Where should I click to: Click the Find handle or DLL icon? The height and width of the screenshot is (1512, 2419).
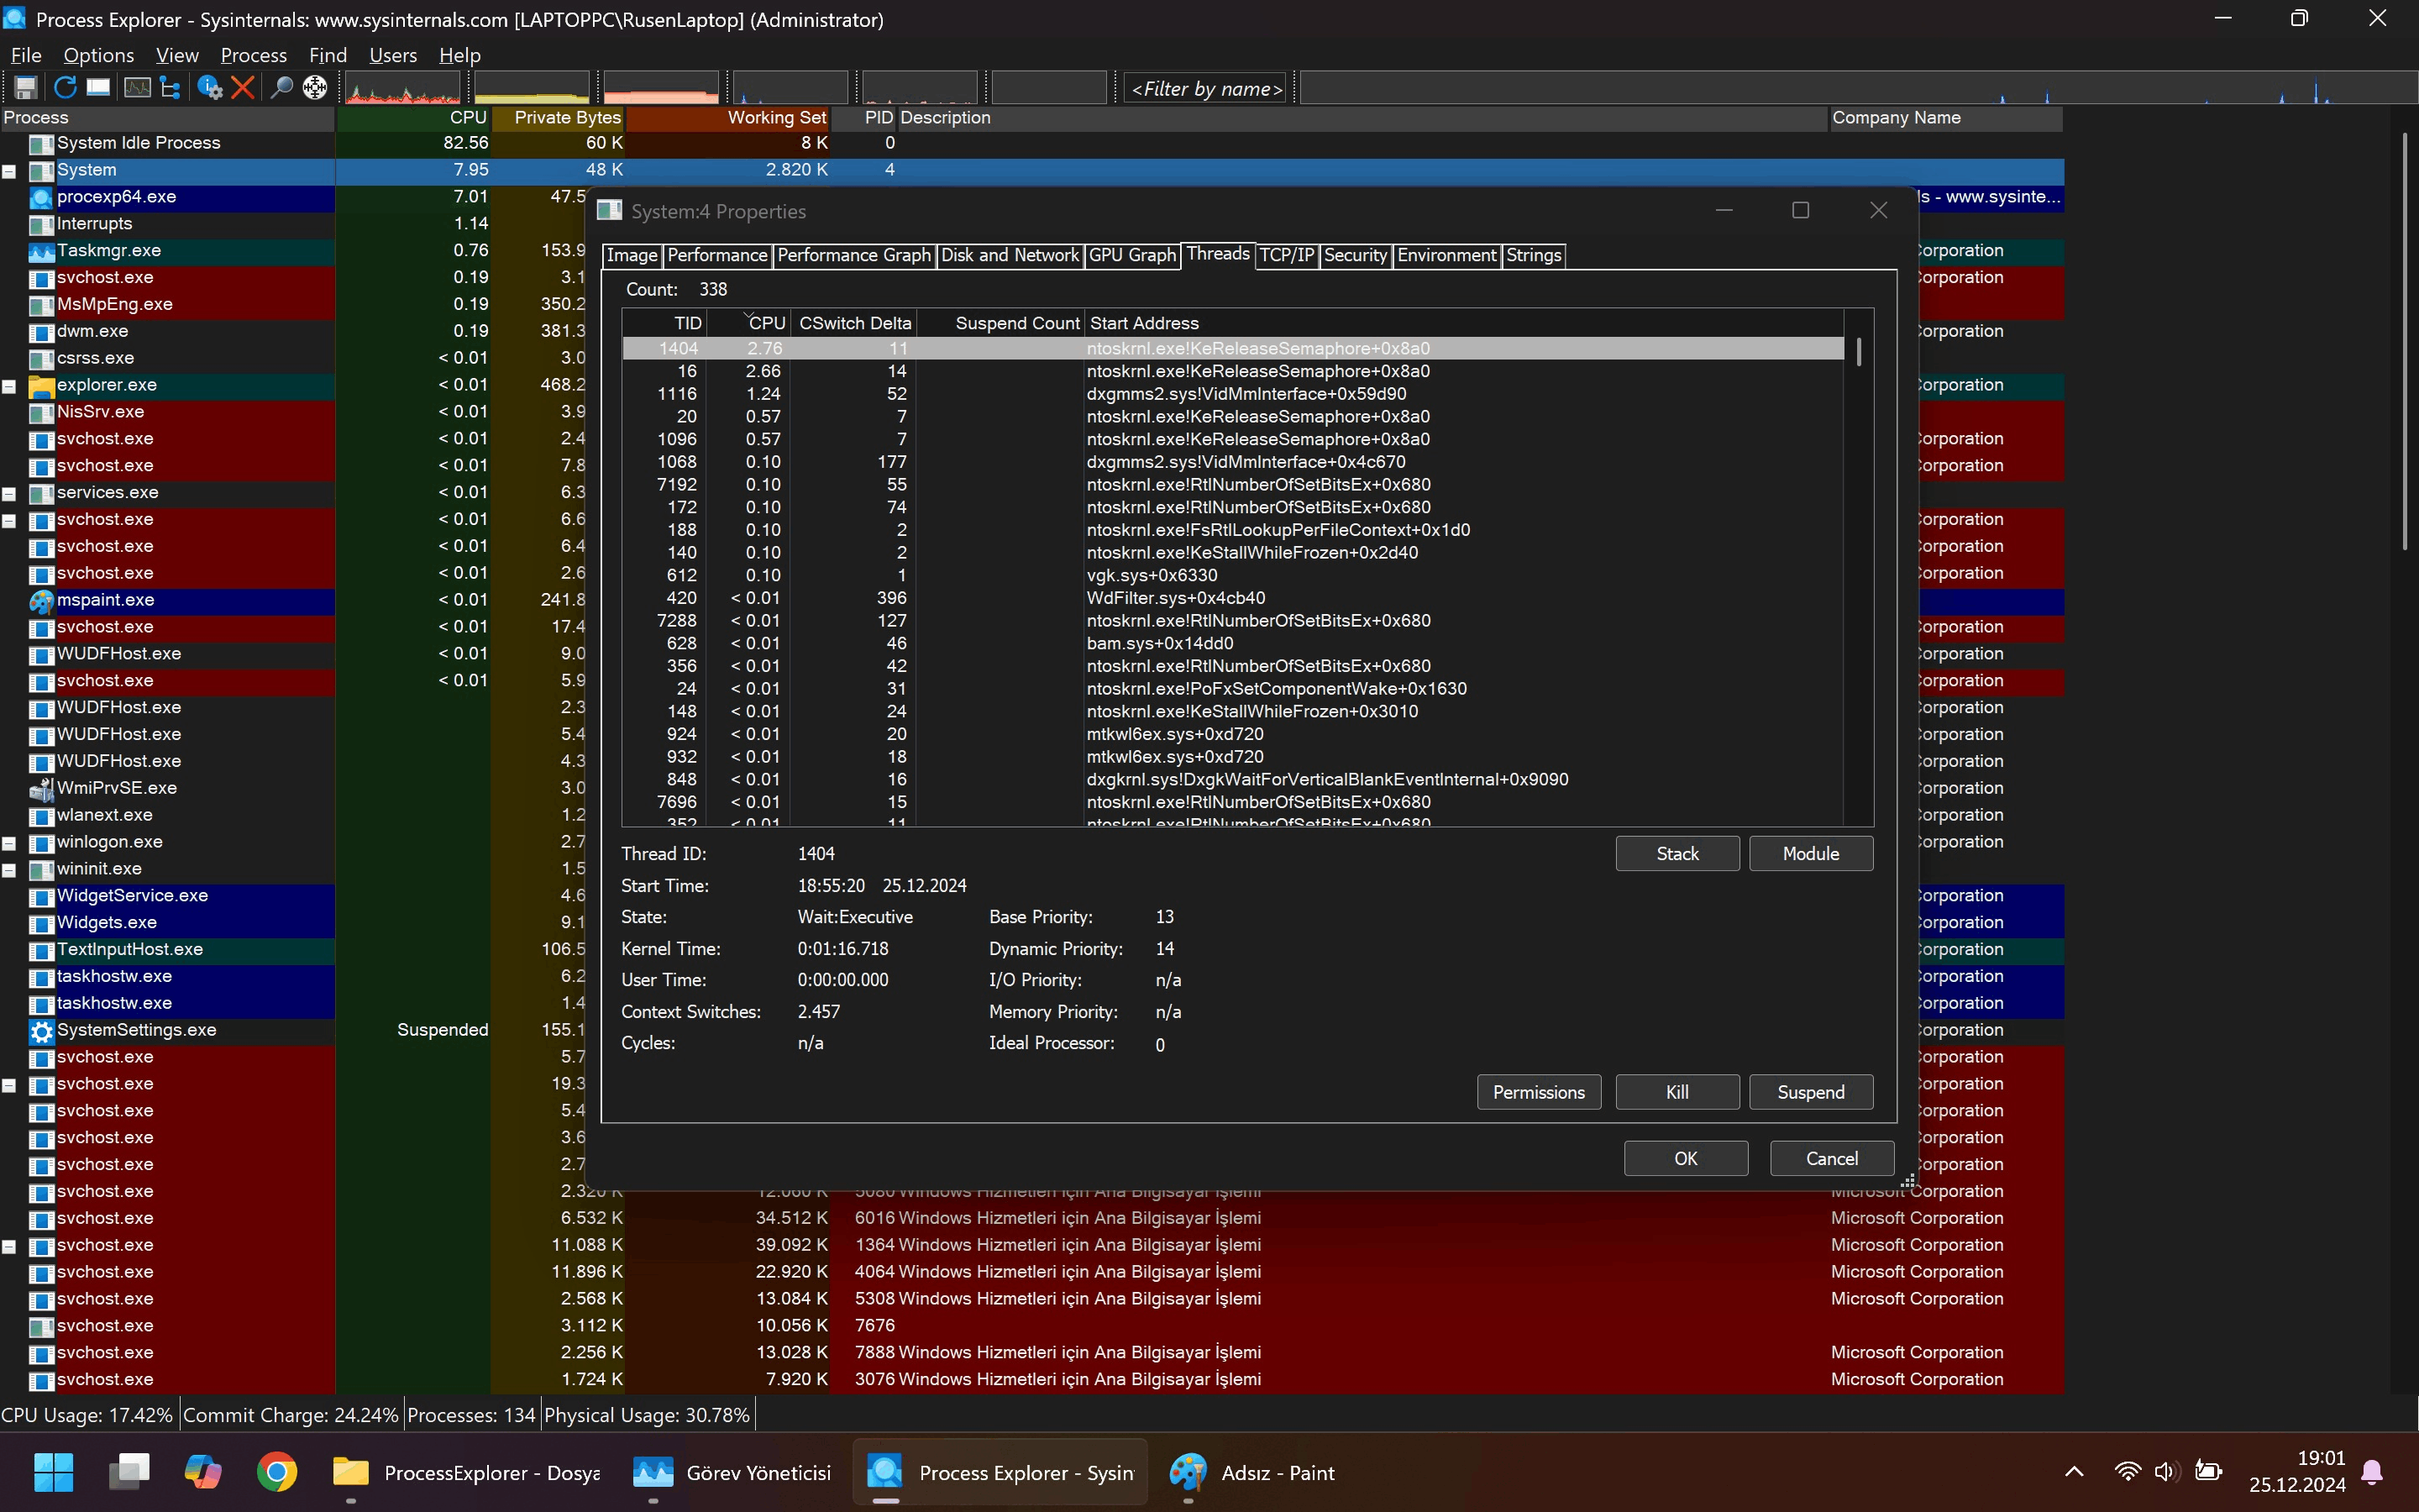point(282,88)
